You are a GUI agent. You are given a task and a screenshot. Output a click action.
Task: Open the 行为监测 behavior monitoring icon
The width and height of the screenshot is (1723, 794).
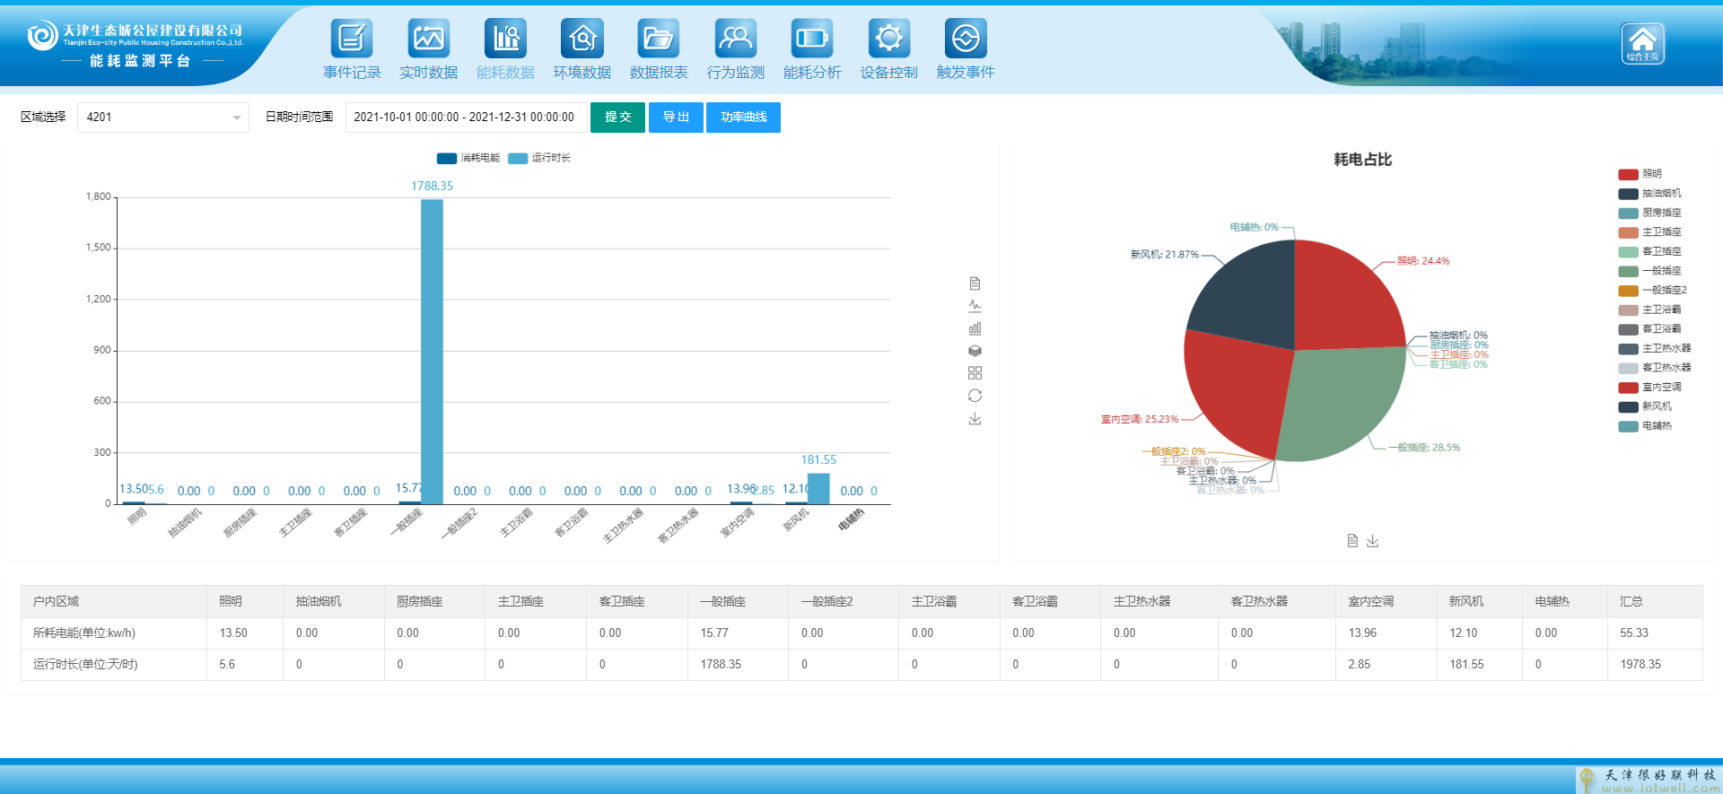(735, 39)
